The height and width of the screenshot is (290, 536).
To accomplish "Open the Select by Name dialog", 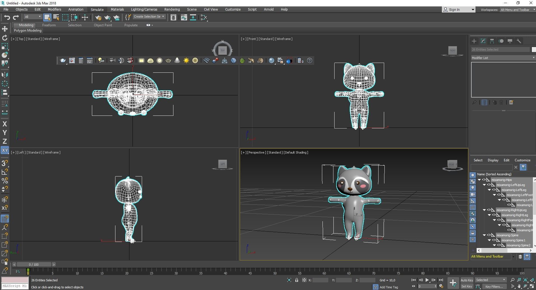I will pos(56,17).
